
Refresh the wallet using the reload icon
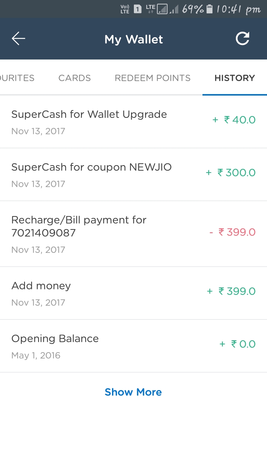pyautogui.click(x=243, y=39)
